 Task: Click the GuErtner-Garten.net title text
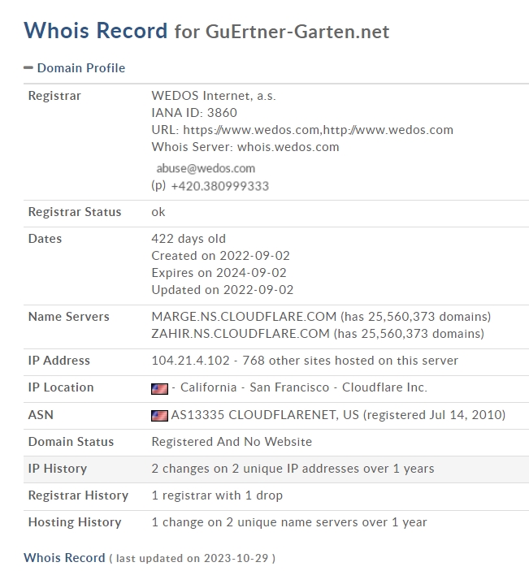coord(297,32)
